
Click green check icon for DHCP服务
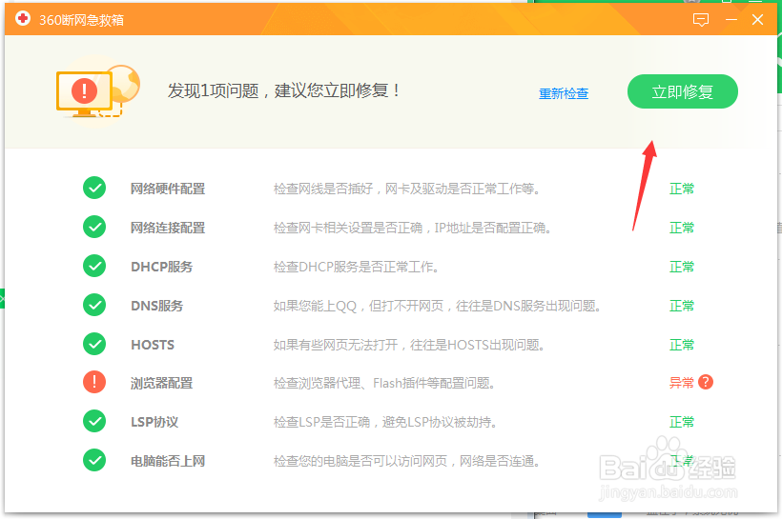coord(94,266)
